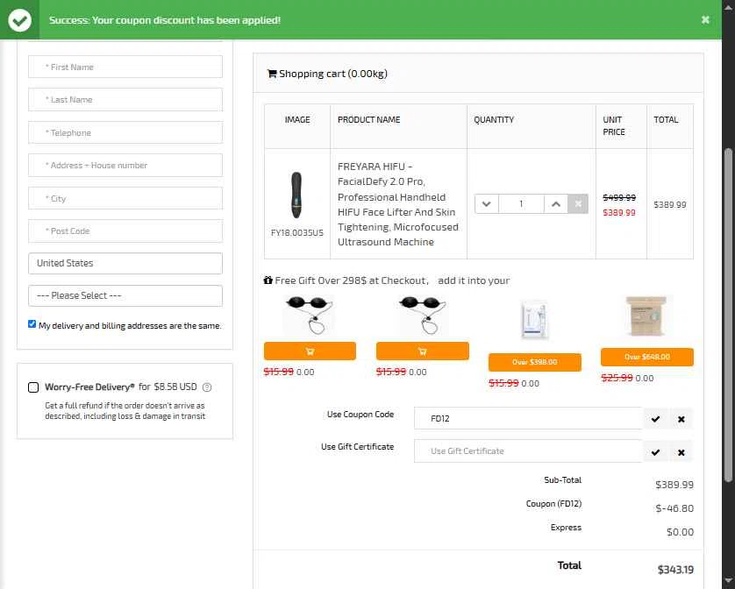Open the Please Select region dropdown
The image size is (735, 589).
coord(125,295)
